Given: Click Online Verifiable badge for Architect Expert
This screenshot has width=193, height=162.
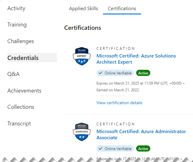Looking at the screenshot, I should coord(115,73).
